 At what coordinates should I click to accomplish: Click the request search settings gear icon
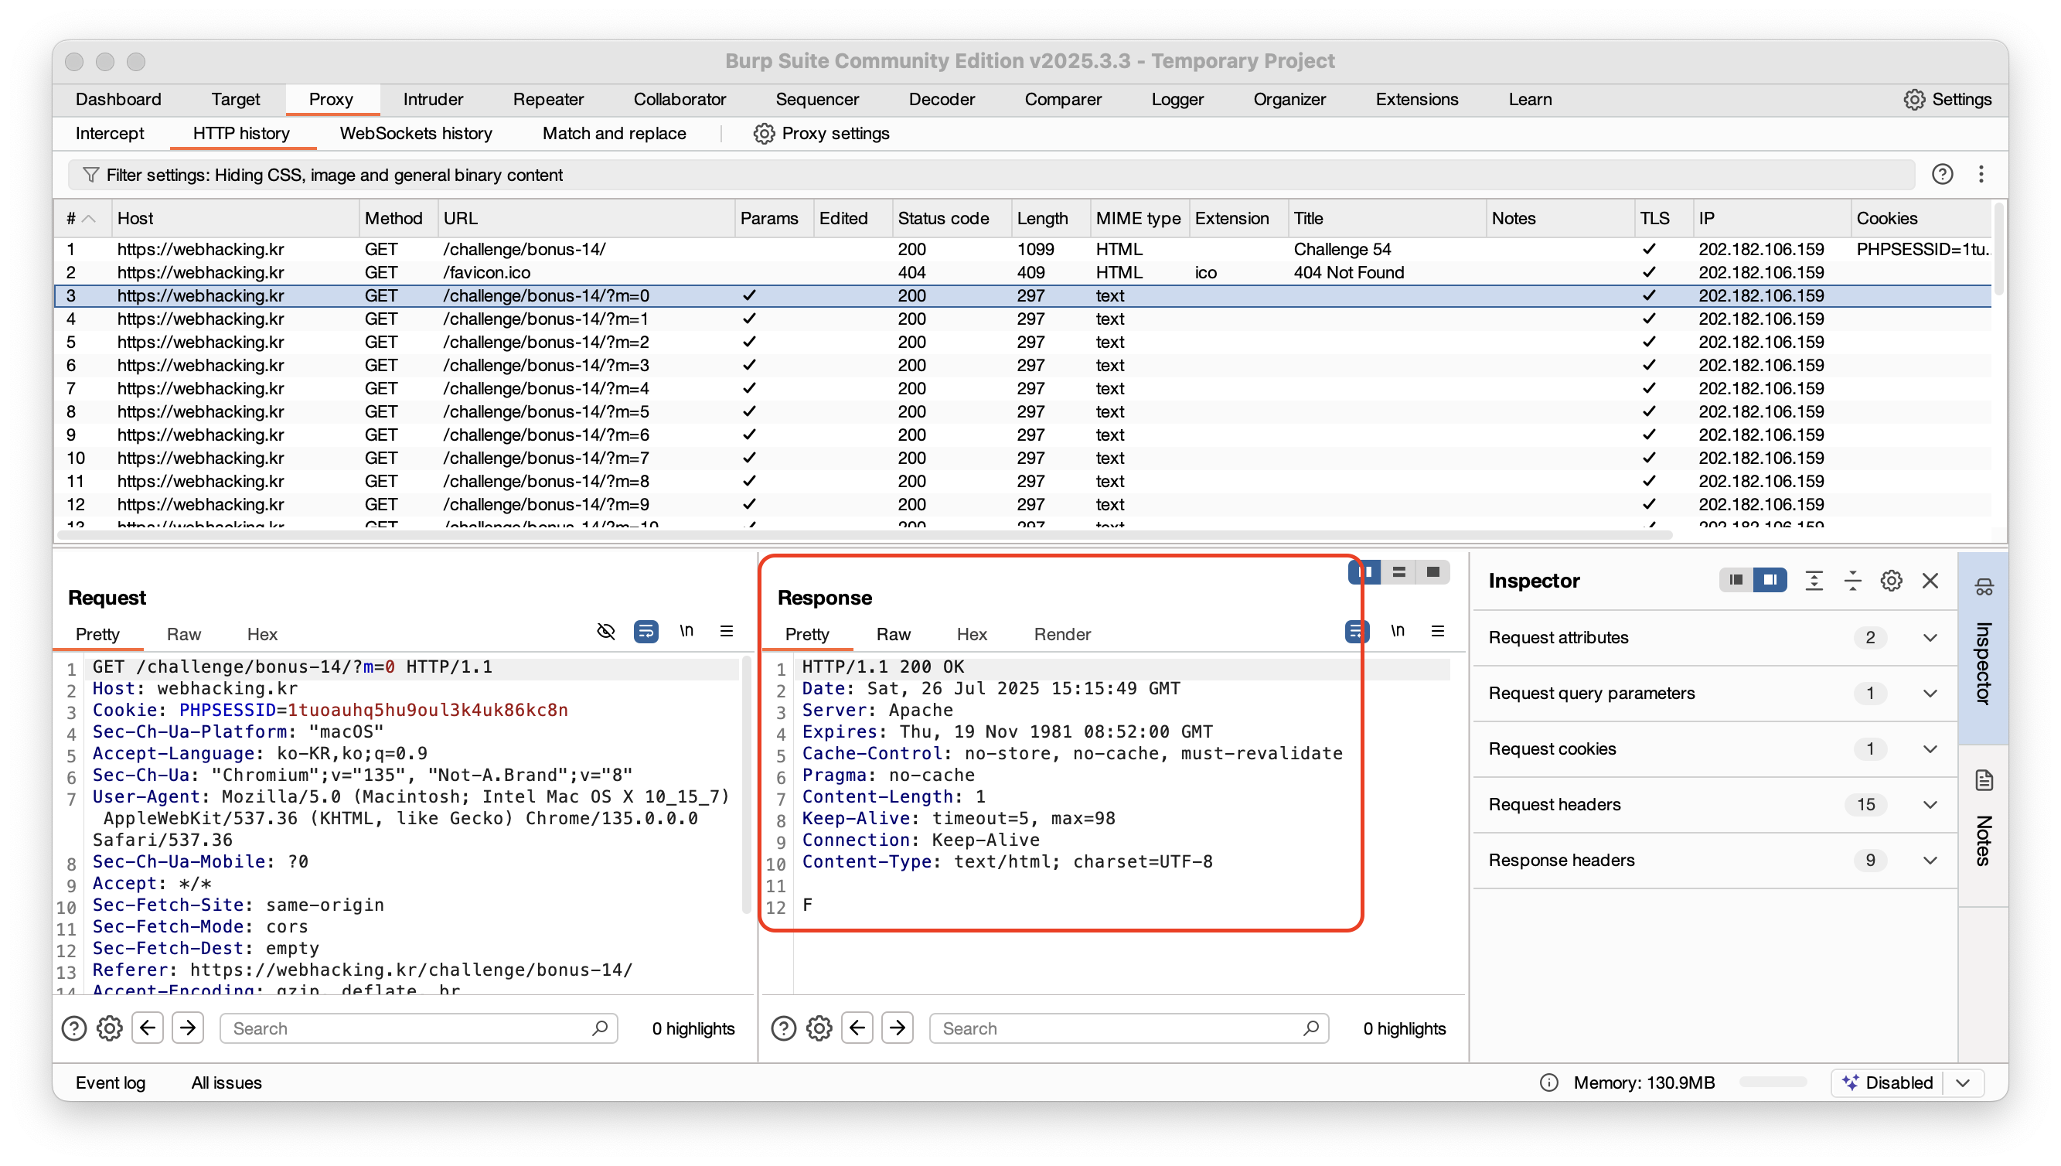tap(110, 1028)
